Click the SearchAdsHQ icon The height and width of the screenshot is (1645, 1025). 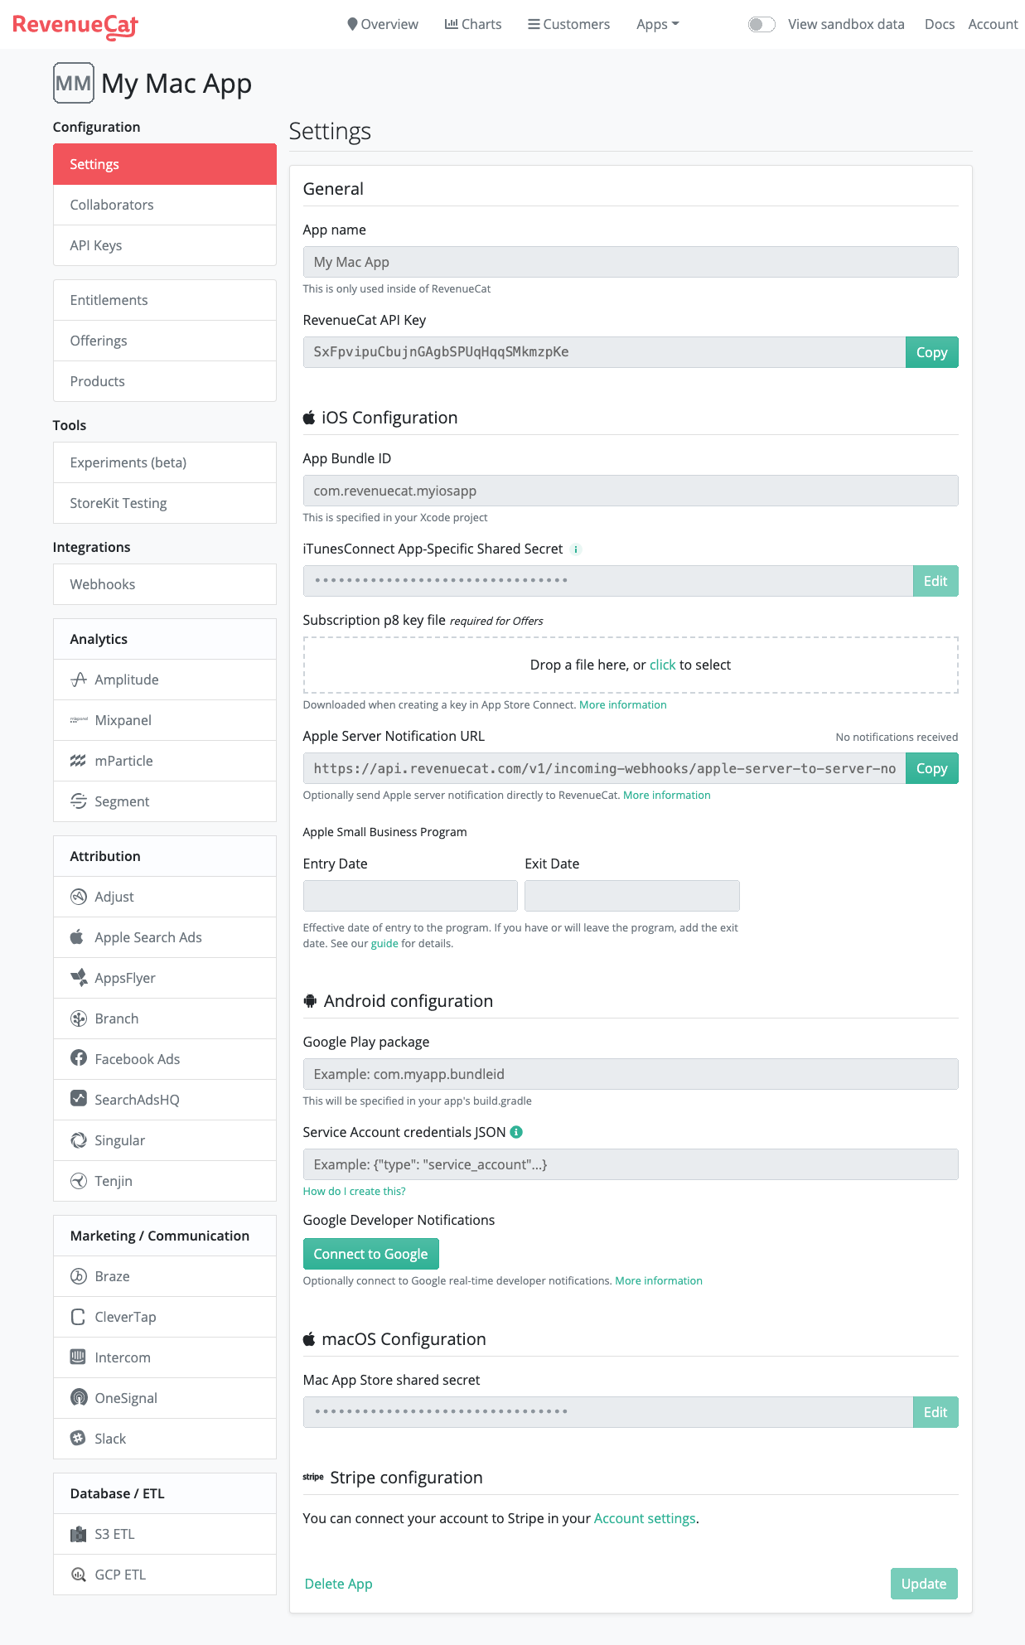click(x=79, y=1099)
